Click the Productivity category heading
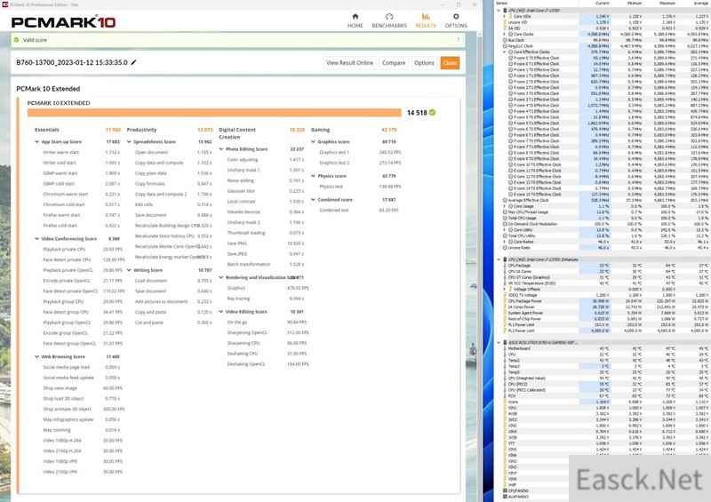The height and width of the screenshot is (502, 711). click(141, 130)
